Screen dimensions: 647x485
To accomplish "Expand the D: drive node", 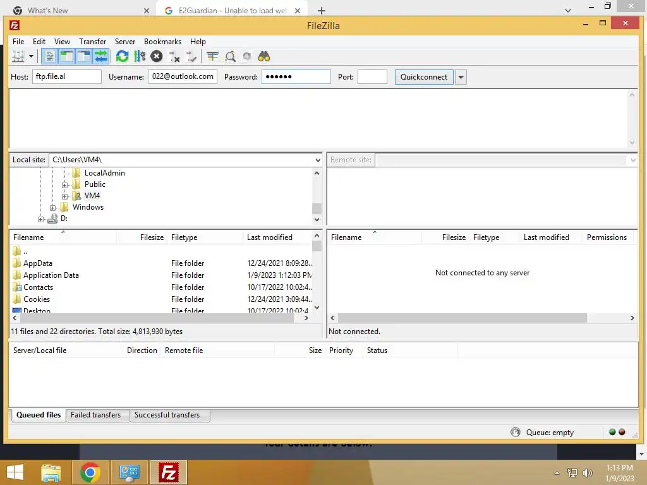I will (40, 219).
